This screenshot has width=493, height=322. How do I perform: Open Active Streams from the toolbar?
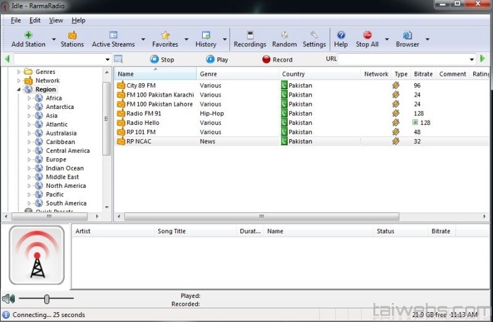point(113,36)
